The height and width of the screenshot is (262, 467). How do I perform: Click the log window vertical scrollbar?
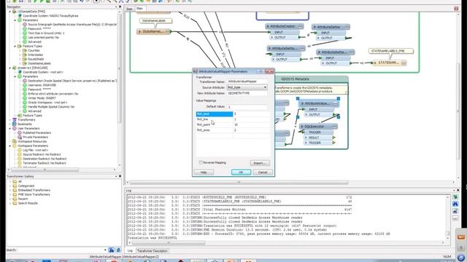tap(447, 234)
